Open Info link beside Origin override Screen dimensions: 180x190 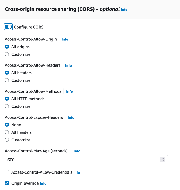tap(43, 183)
